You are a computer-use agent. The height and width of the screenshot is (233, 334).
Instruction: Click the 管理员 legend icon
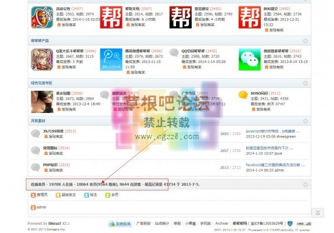33,195
